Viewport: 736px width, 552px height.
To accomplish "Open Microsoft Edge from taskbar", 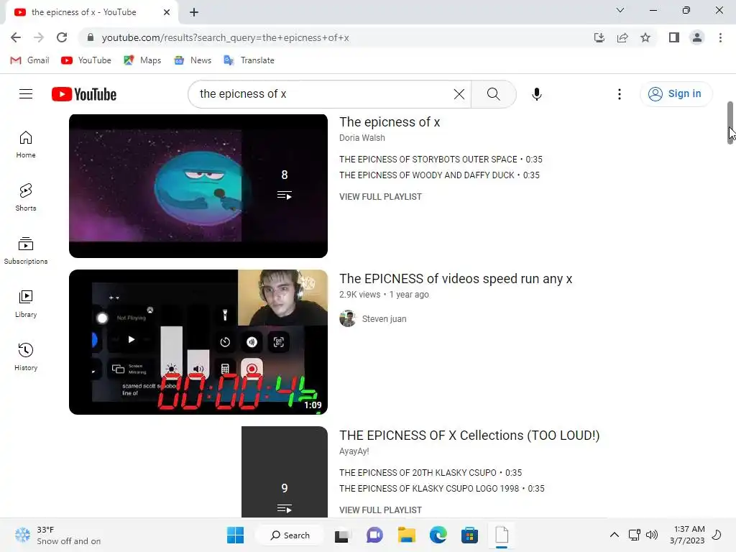I will [x=438, y=535].
